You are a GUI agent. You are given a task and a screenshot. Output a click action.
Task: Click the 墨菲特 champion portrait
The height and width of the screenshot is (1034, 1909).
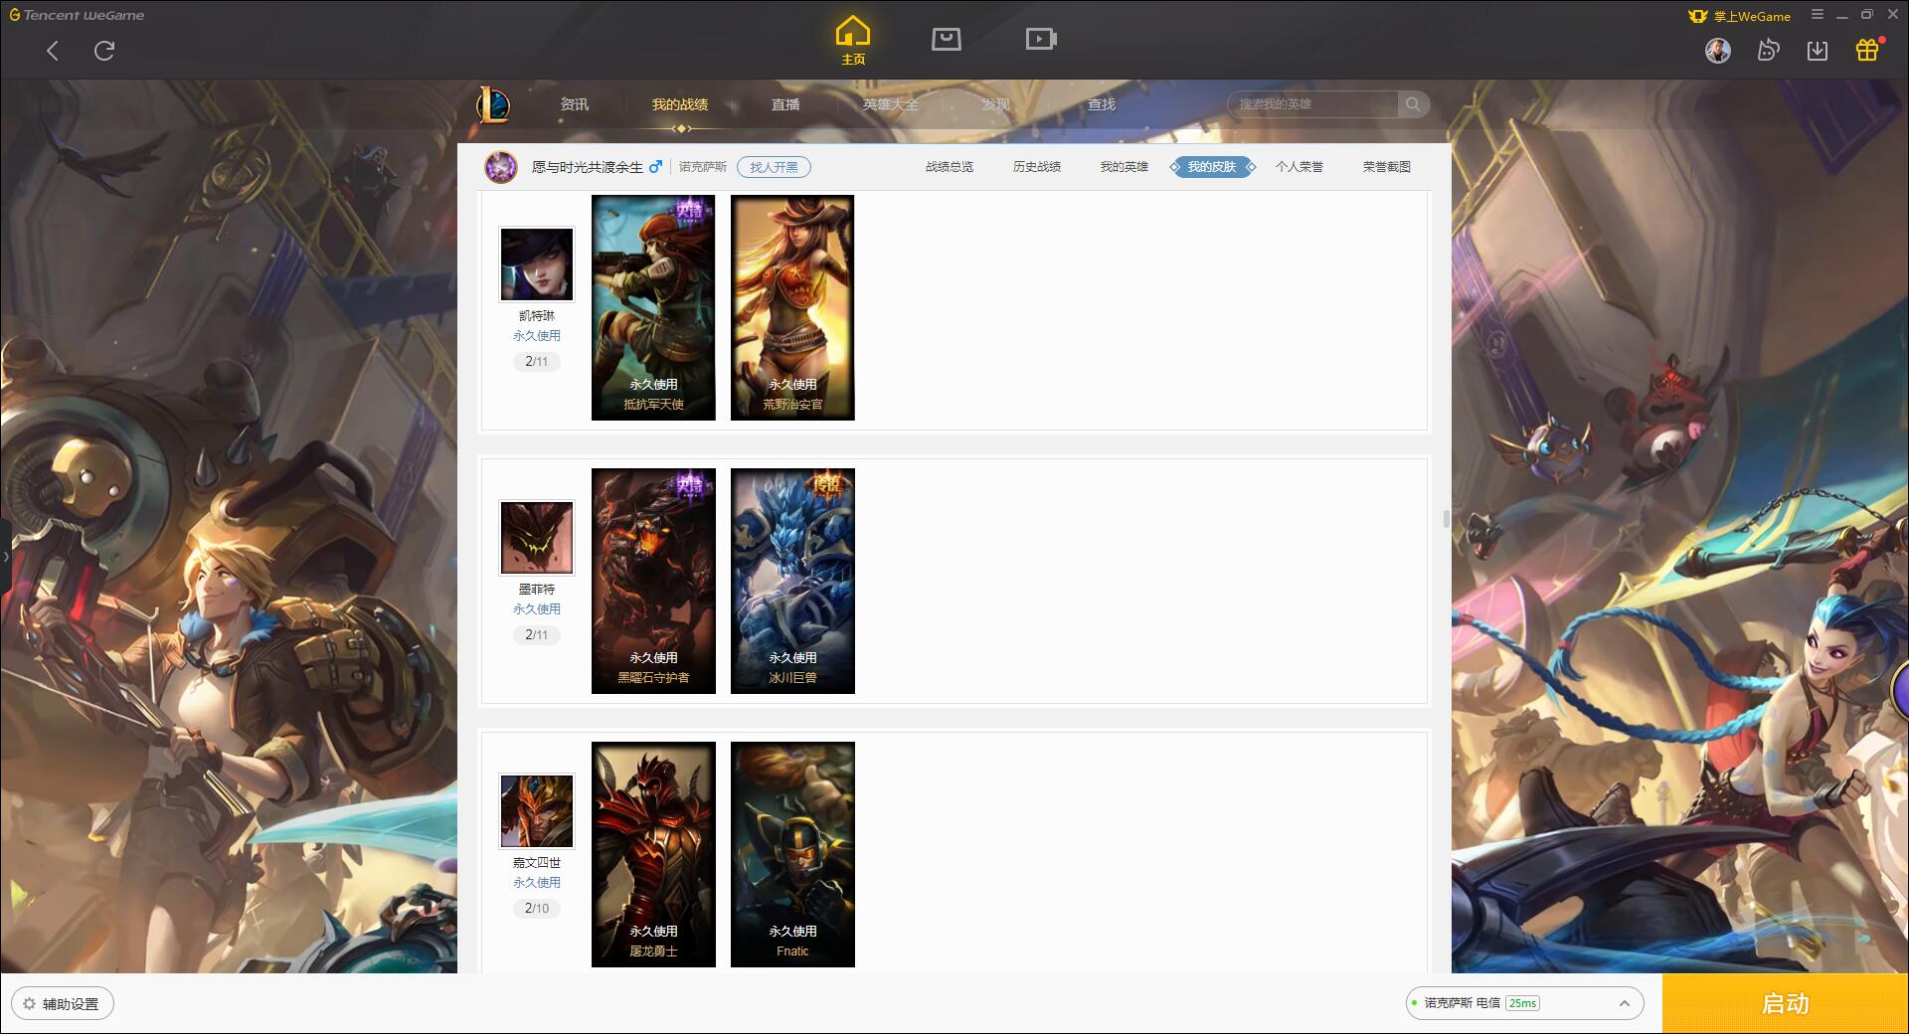(x=537, y=538)
